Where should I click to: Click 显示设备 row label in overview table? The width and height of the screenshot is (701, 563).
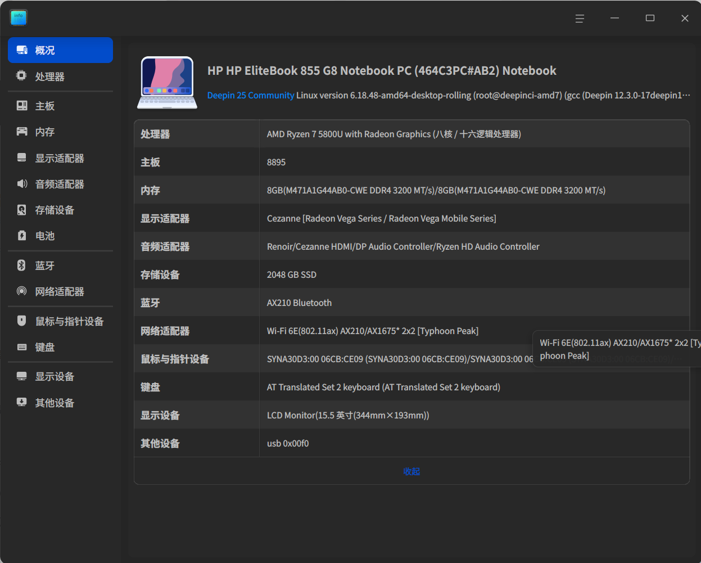click(160, 415)
